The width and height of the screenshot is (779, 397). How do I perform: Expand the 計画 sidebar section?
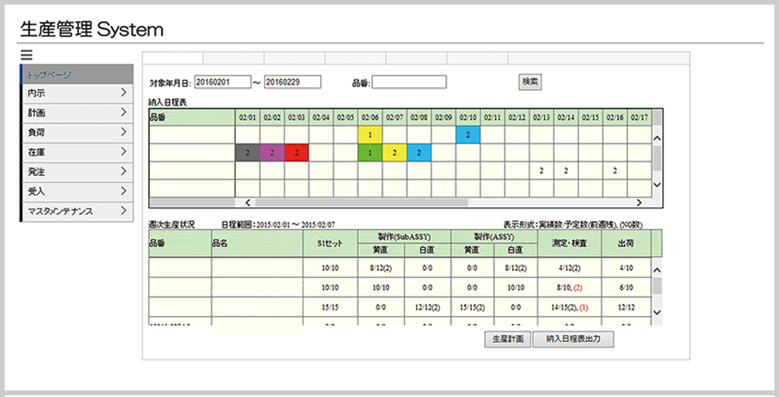click(x=75, y=113)
